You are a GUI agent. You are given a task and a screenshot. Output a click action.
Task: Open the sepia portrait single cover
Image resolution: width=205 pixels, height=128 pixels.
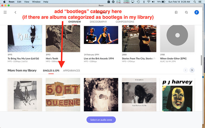pyautogui.click(x=101, y=95)
